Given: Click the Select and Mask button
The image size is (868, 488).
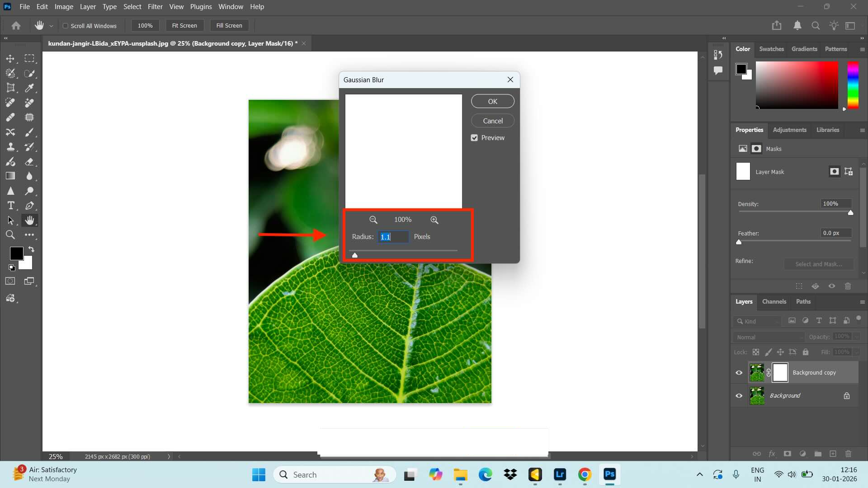Looking at the screenshot, I should click(819, 264).
